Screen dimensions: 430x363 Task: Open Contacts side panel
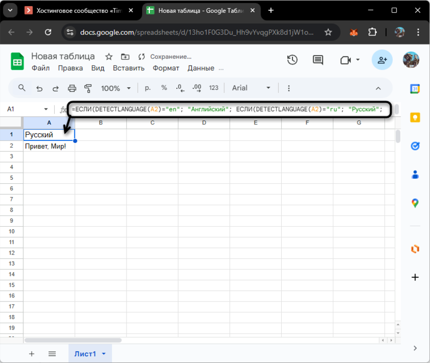click(415, 175)
